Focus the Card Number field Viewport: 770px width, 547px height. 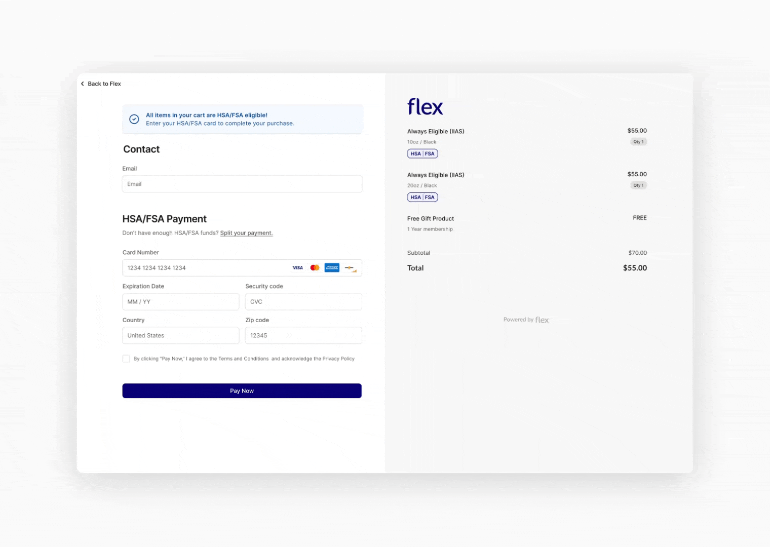coord(242,268)
